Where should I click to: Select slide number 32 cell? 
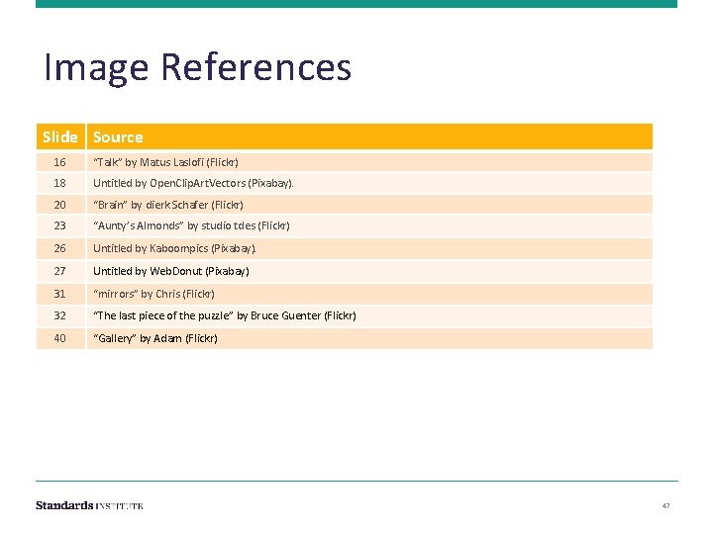(60, 315)
